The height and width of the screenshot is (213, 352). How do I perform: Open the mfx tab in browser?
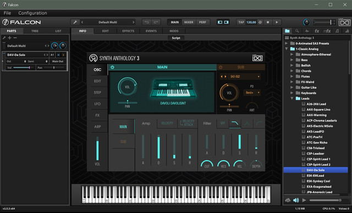coord(327,31)
